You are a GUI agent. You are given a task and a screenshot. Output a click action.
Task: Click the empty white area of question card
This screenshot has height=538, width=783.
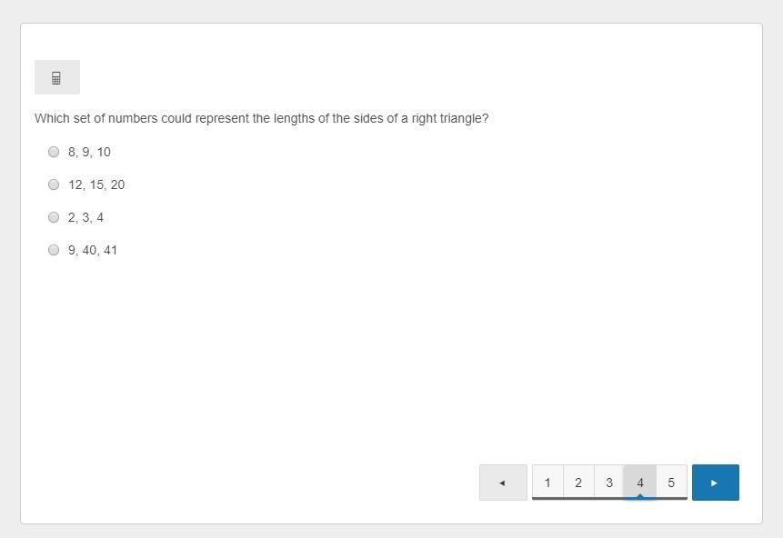click(x=391, y=364)
